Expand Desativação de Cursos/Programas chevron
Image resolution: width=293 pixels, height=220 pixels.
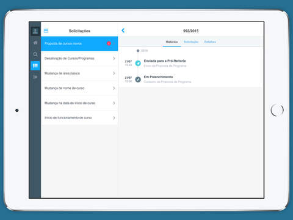[x=114, y=59]
